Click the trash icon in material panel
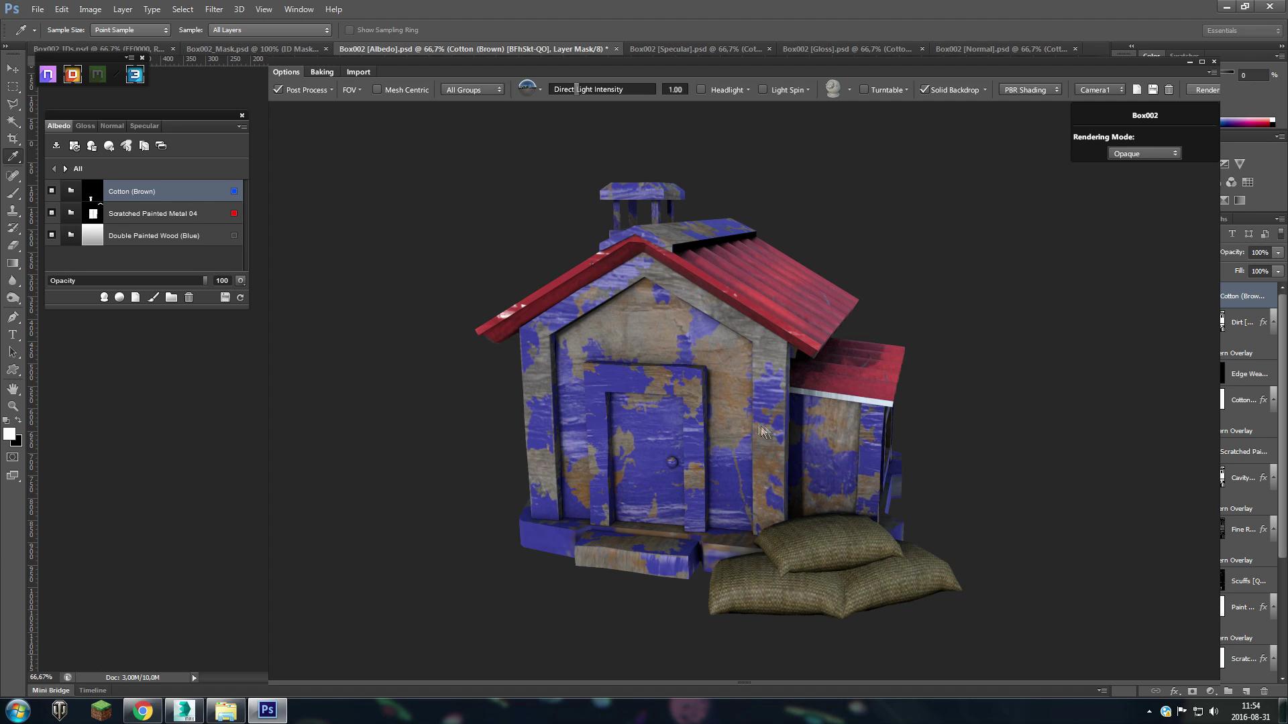The image size is (1288, 724). tap(189, 297)
